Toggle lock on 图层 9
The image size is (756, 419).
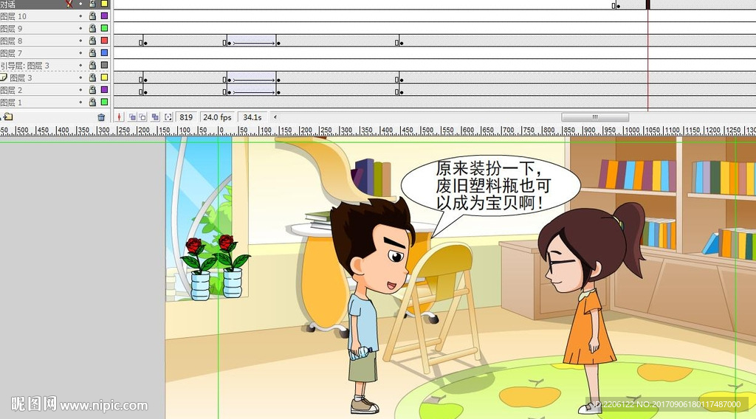pos(92,29)
